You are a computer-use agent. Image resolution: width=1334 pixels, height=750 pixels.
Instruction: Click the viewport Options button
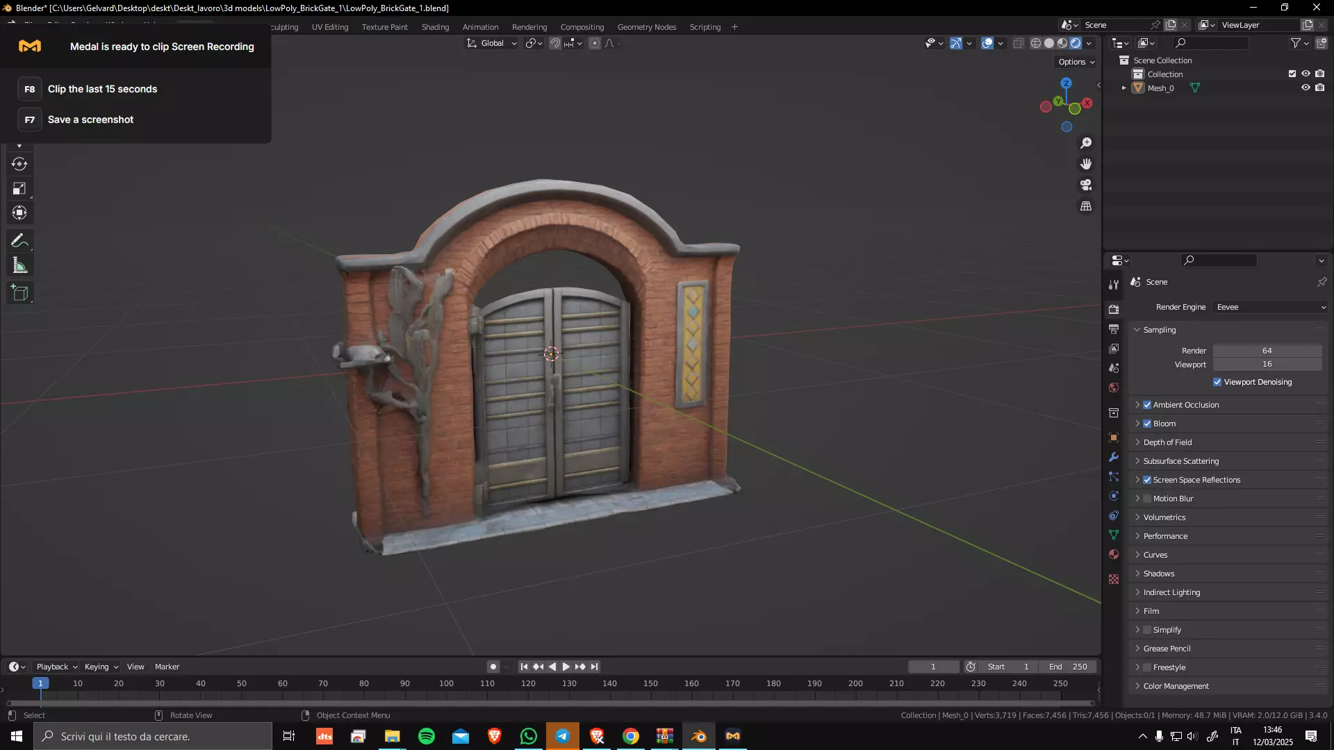1076,62
